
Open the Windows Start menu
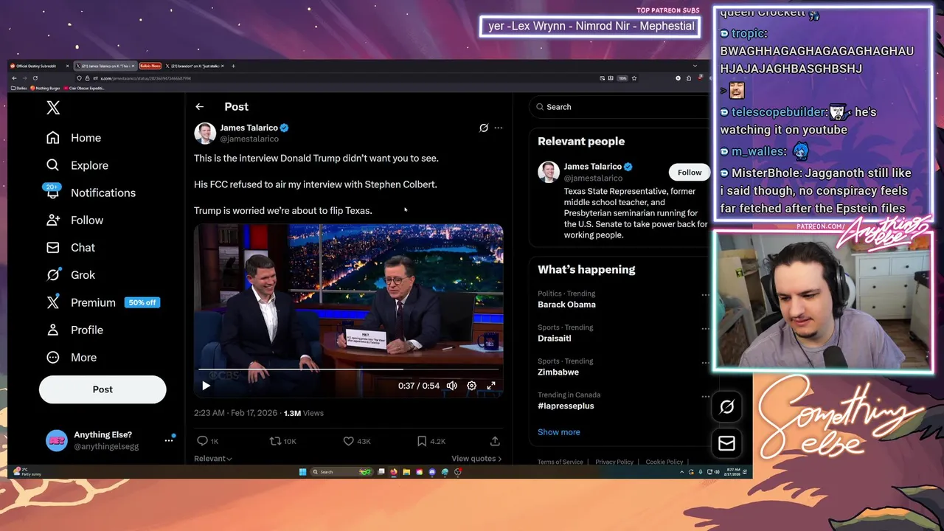tap(302, 472)
